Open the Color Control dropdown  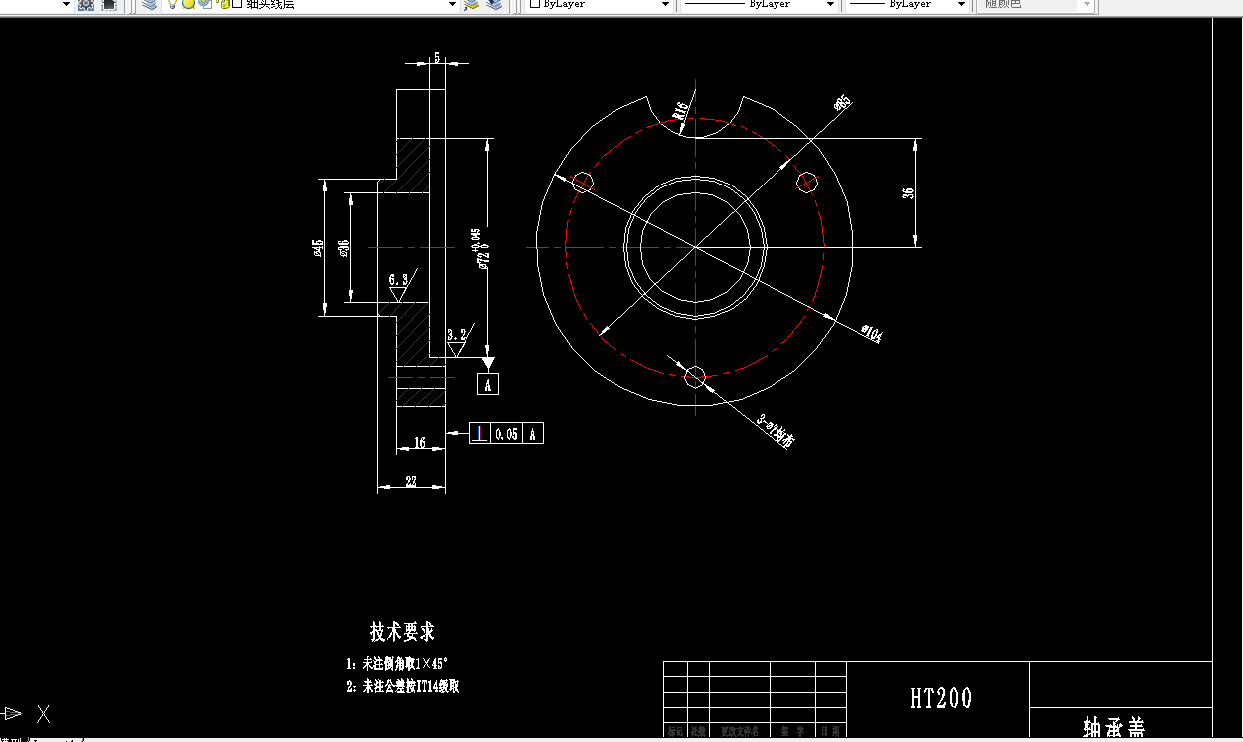tap(665, 5)
